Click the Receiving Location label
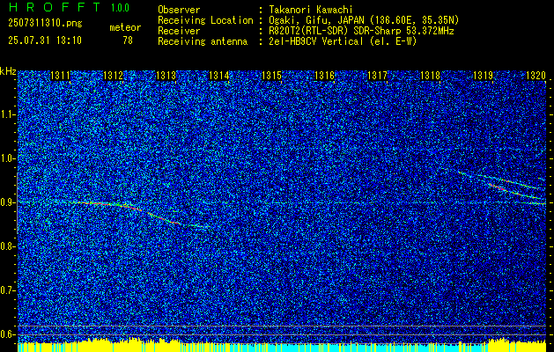The height and width of the screenshot is (352, 554). coord(205,20)
